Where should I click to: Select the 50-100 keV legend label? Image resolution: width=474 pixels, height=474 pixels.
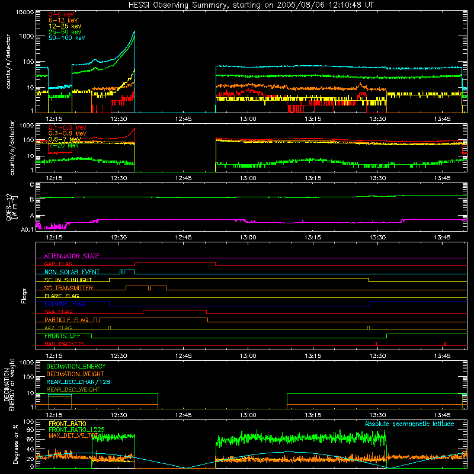[67, 38]
